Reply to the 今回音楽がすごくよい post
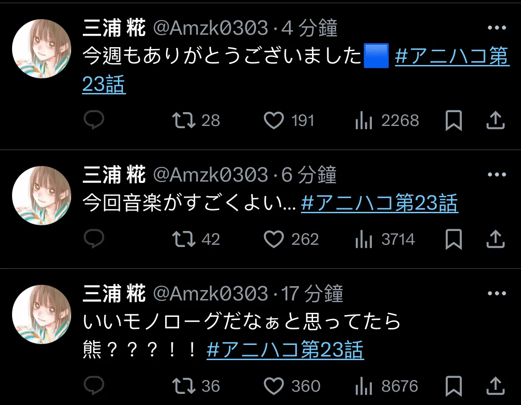The image size is (521, 405). [x=94, y=239]
